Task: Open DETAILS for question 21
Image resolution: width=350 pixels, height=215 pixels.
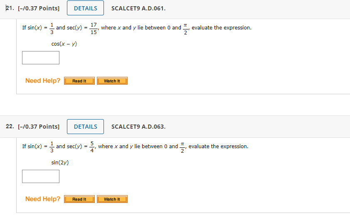Action: tap(85, 8)
